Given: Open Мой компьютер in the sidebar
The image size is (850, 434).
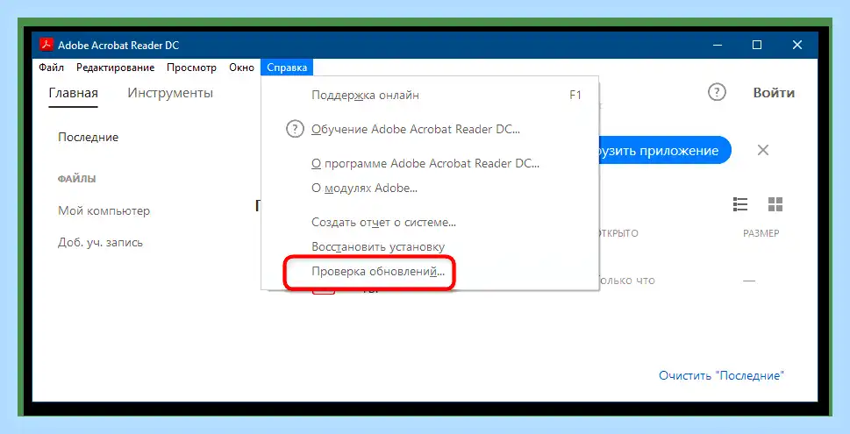Looking at the screenshot, I should (x=104, y=210).
